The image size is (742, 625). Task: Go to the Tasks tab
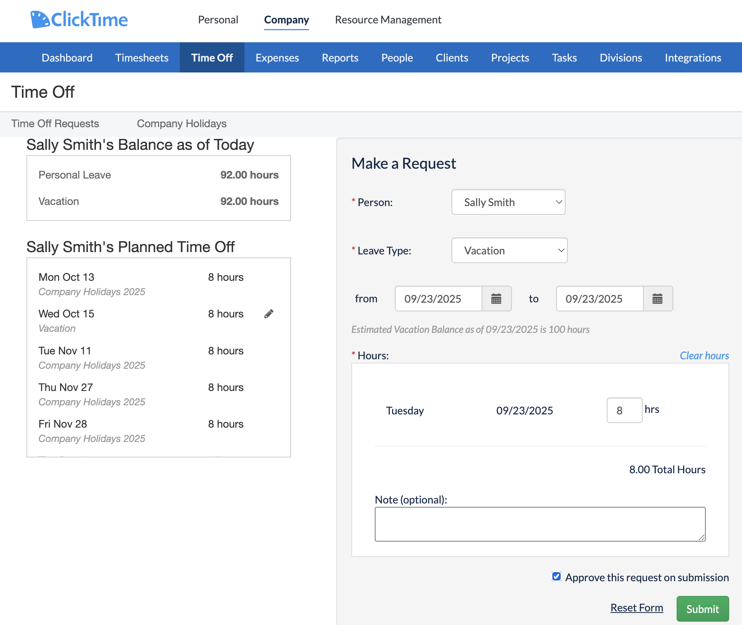click(x=564, y=57)
